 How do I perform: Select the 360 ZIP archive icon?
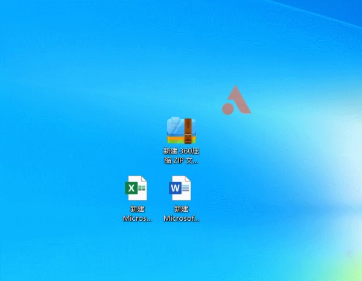182,131
